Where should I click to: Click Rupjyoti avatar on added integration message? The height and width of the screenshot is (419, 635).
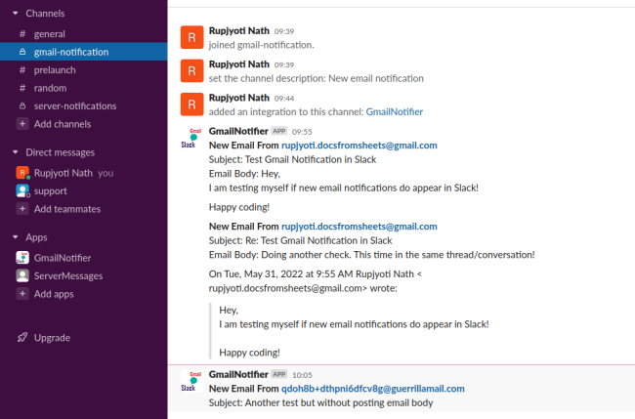[x=191, y=105]
